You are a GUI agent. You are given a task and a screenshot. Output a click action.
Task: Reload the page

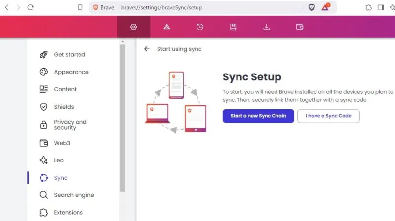pos(31,7)
